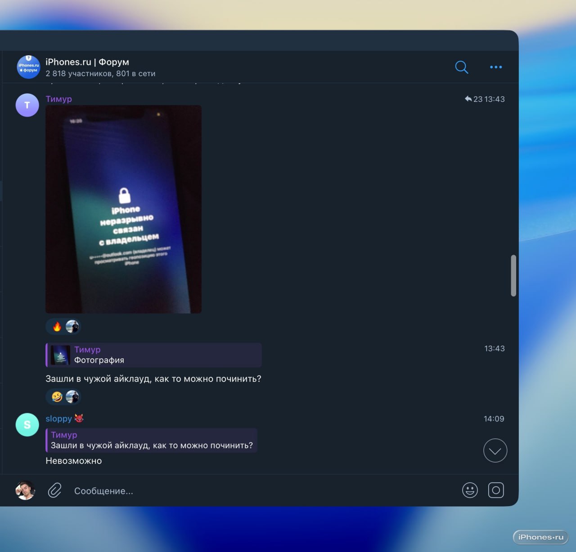Open sloppy's round S avatar
The height and width of the screenshot is (552, 576).
pos(27,424)
